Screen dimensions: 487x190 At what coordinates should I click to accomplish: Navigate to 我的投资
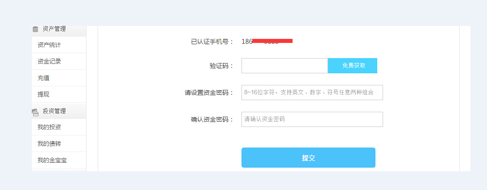[x=59, y=127]
